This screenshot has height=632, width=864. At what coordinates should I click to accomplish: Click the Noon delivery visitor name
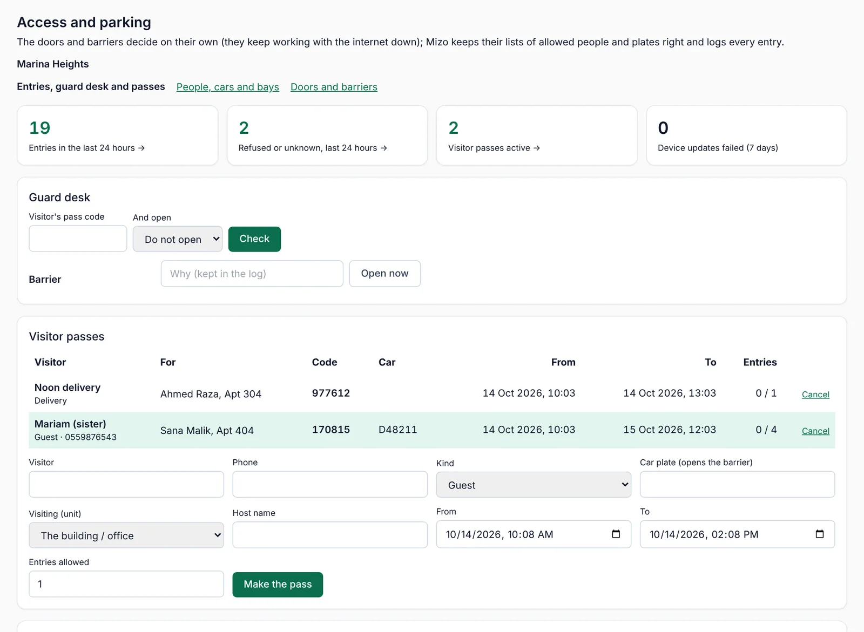pos(67,388)
